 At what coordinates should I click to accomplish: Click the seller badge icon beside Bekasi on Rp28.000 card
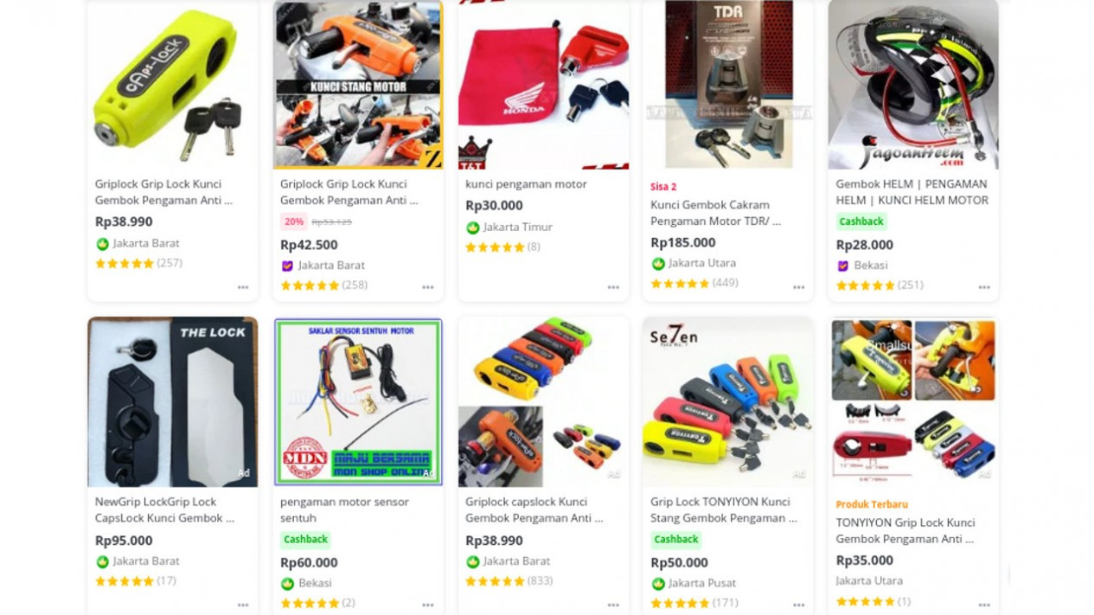843,266
